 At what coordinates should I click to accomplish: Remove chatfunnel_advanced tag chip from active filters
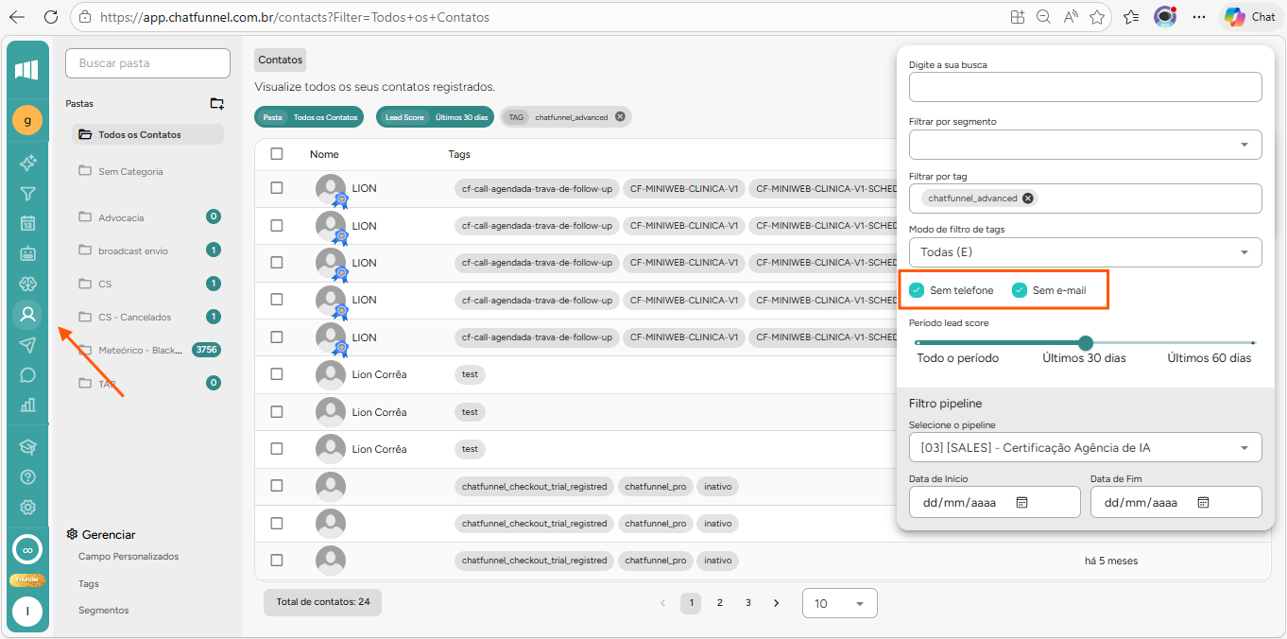620,117
